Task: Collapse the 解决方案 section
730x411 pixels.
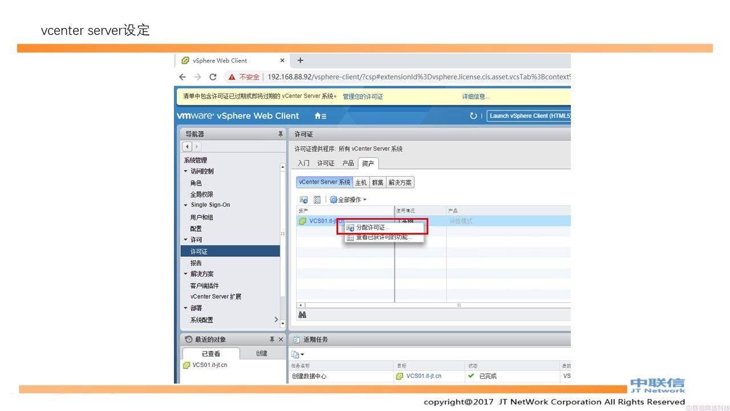Action: (185, 274)
